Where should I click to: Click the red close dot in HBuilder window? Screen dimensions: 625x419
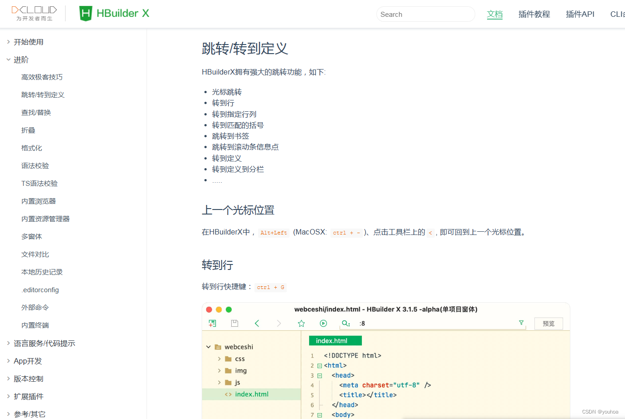pyautogui.click(x=209, y=309)
